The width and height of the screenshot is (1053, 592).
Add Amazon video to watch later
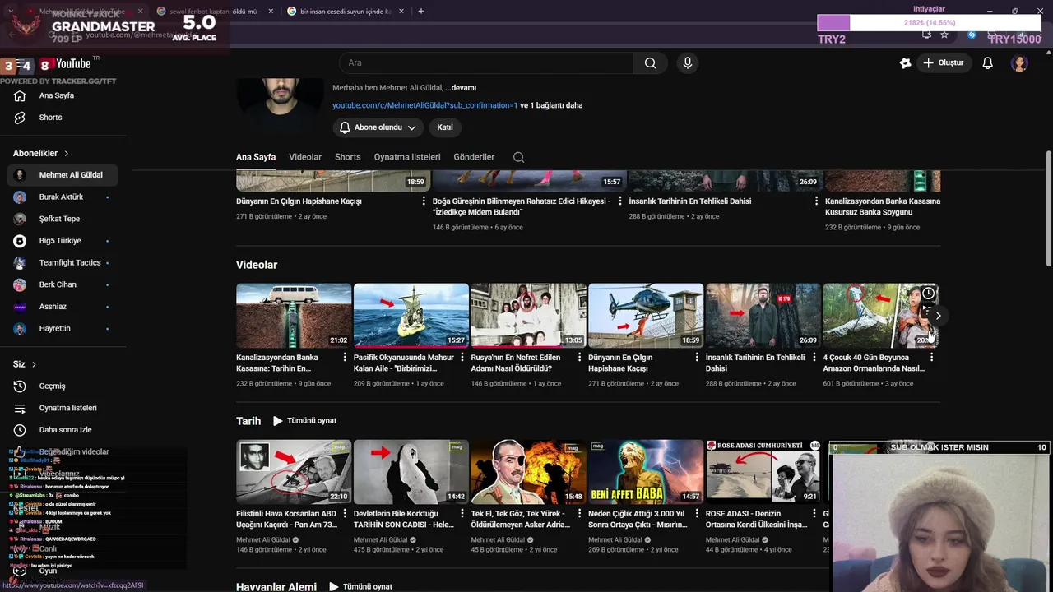[x=928, y=294]
